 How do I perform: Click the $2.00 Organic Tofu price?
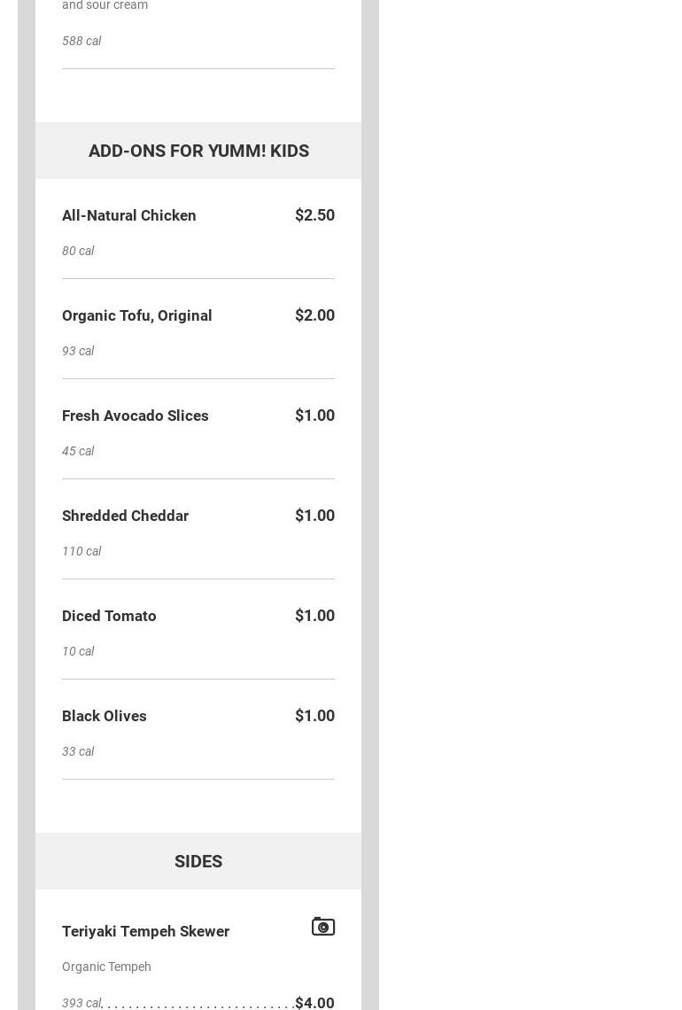[314, 315]
